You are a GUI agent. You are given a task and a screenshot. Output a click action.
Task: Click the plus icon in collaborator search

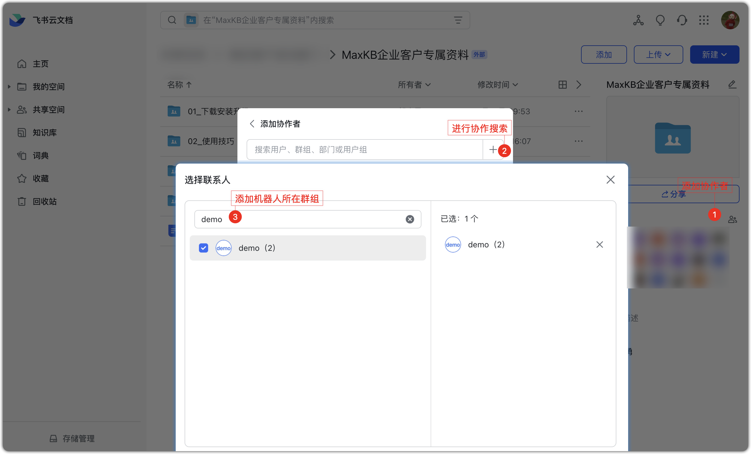point(493,150)
